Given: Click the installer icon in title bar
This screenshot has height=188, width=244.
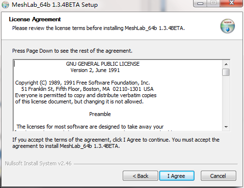Looking at the screenshot, I should [x=5, y=5].
